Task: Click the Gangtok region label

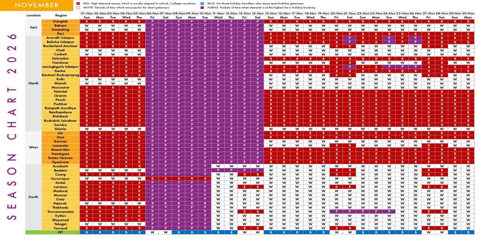Action: (60, 21)
